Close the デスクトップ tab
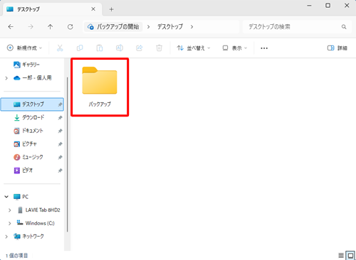The image size is (356, 260). (x=93, y=9)
